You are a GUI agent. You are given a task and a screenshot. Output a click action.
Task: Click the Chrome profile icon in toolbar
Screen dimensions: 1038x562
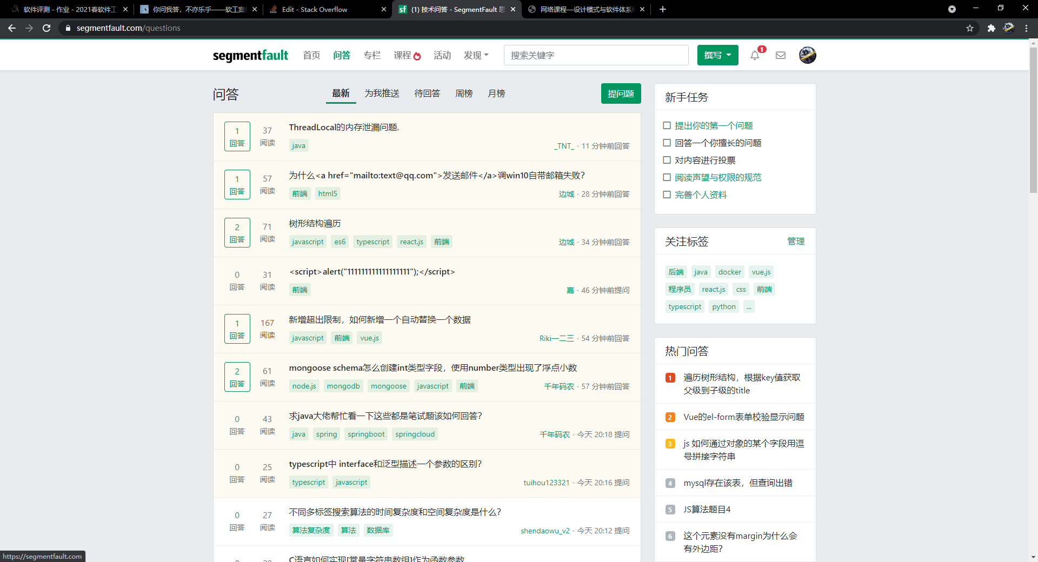pos(1009,28)
